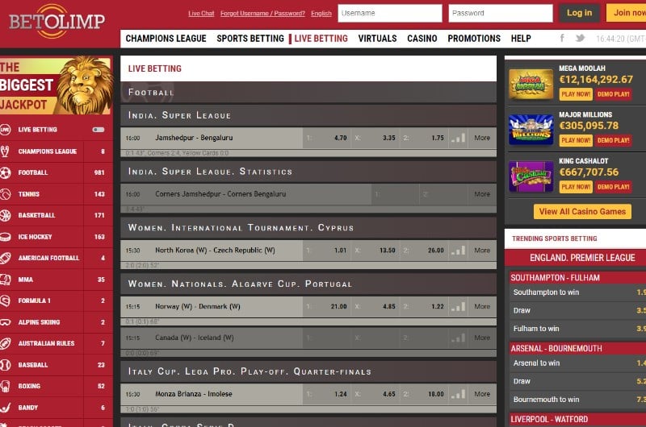Open the Casino menu item
The height and width of the screenshot is (427, 646).
(422, 38)
